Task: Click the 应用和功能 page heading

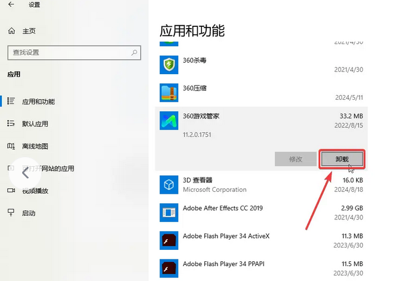Action: [192, 30]
